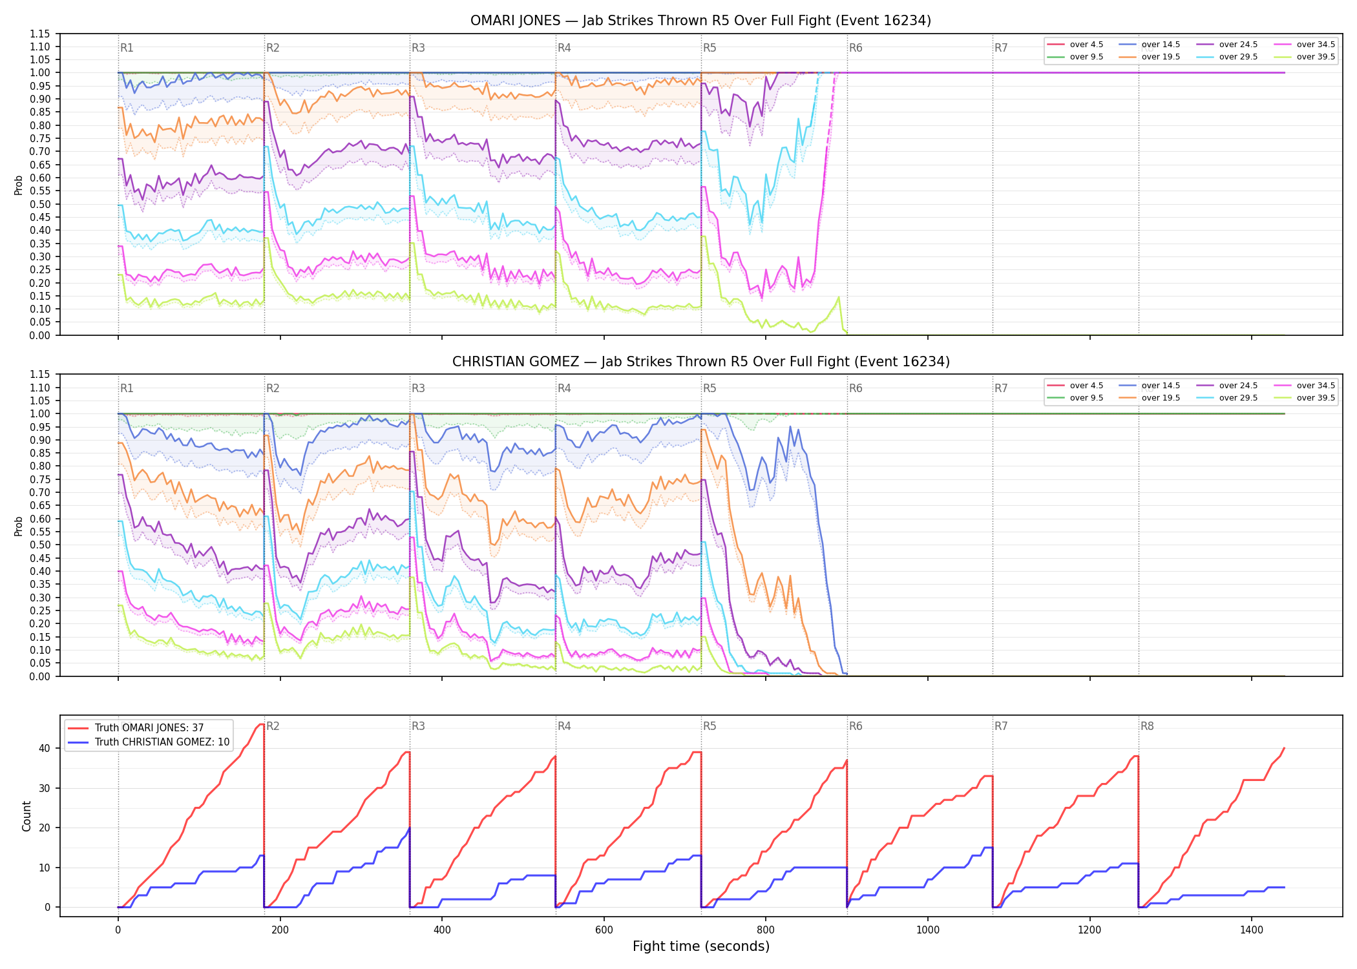Click 'Truth OMARI JONES: 37' legend entry
Screen dimensions: 1357x969
[136, 728]
